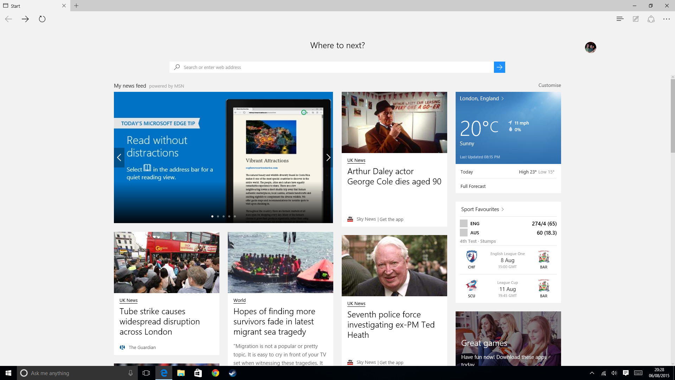
Task: Open Task View on the taskbar
Action: tap(146, 373)
